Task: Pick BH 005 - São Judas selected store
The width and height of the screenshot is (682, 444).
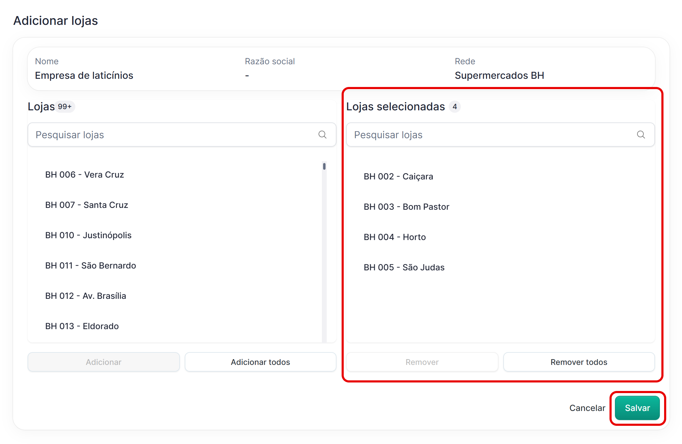Action: tap(404, 267)
